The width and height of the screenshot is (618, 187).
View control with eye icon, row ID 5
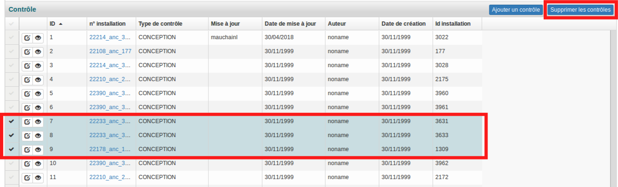click(38, 93)
